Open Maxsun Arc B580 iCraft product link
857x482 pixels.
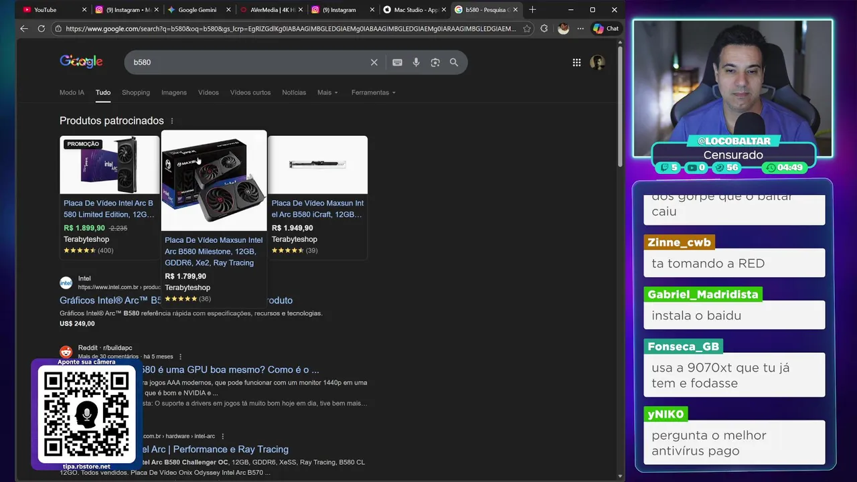click(x=317, y=209)
